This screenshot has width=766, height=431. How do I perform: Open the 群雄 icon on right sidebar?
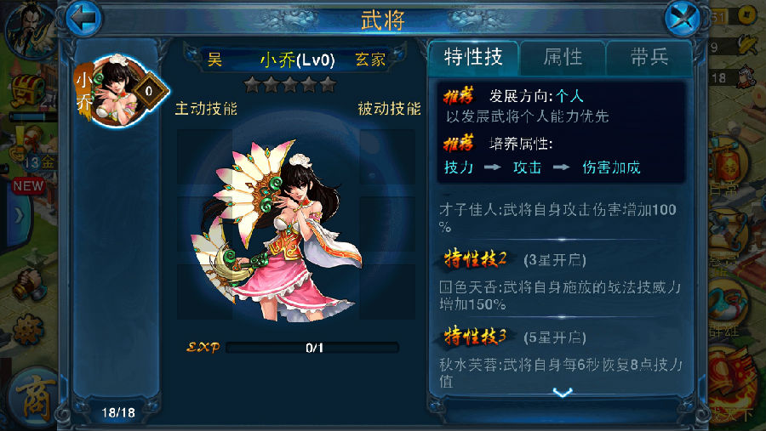[728, 307]
